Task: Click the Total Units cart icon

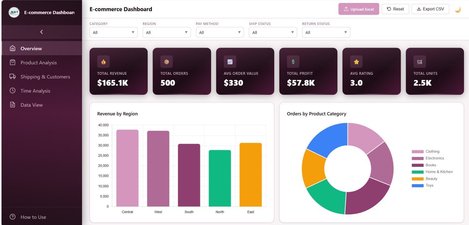Action: (419, 61)
